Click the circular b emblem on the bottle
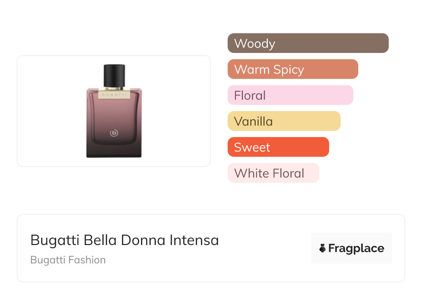Image resolution: width=422 pixels, height=299 pixels. click(114, 133)
